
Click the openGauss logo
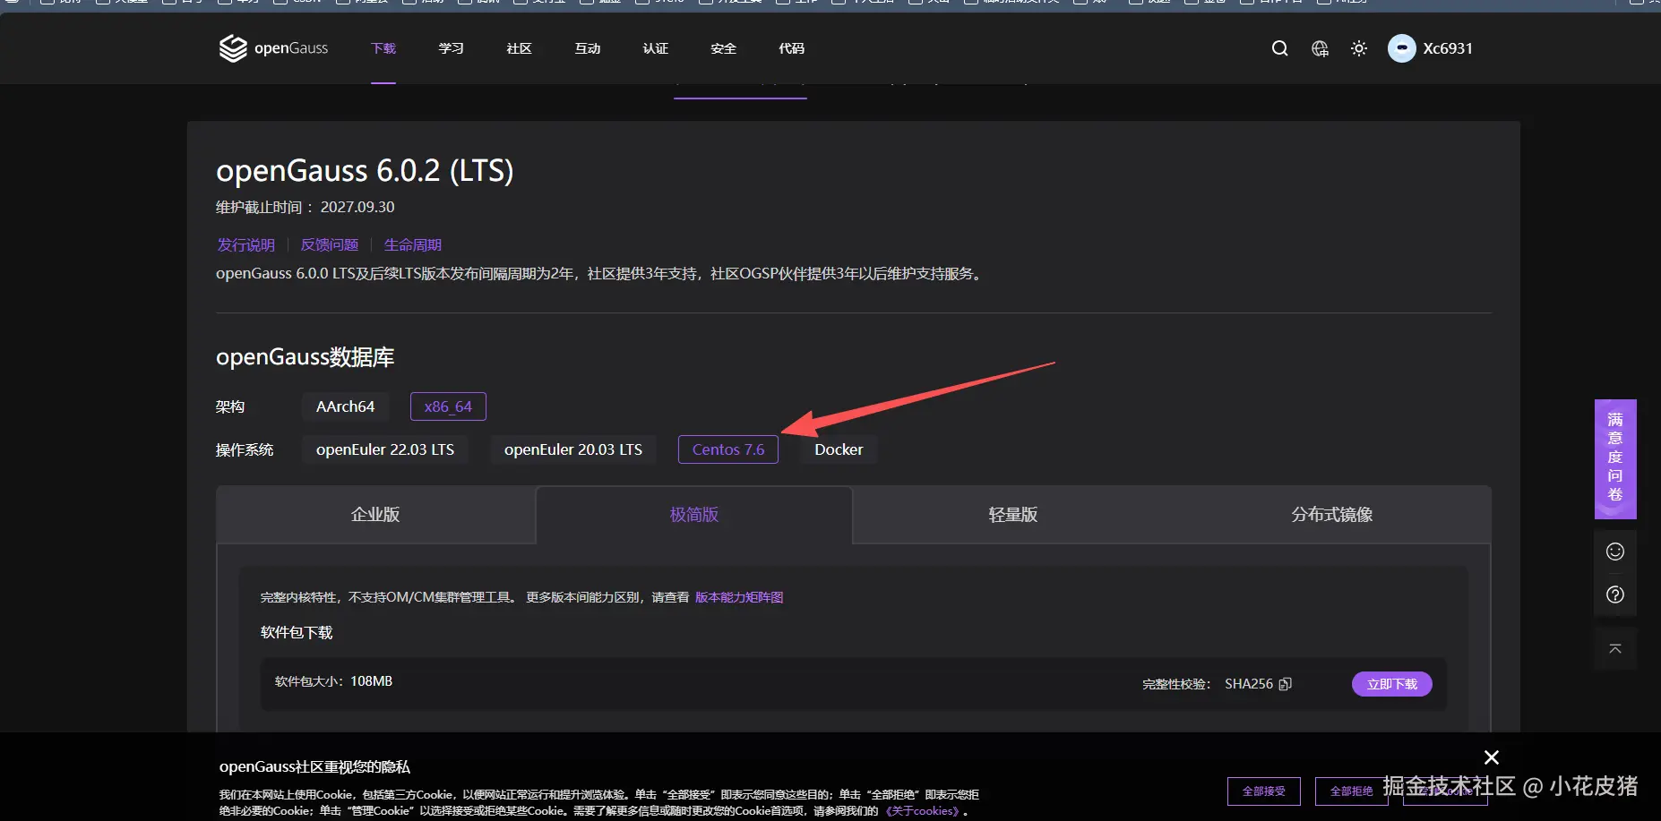272,47
